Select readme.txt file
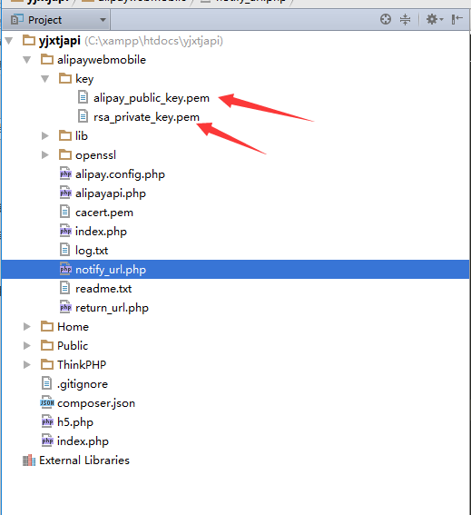Viewport: 471px width, 515px height. pos(103,289)
